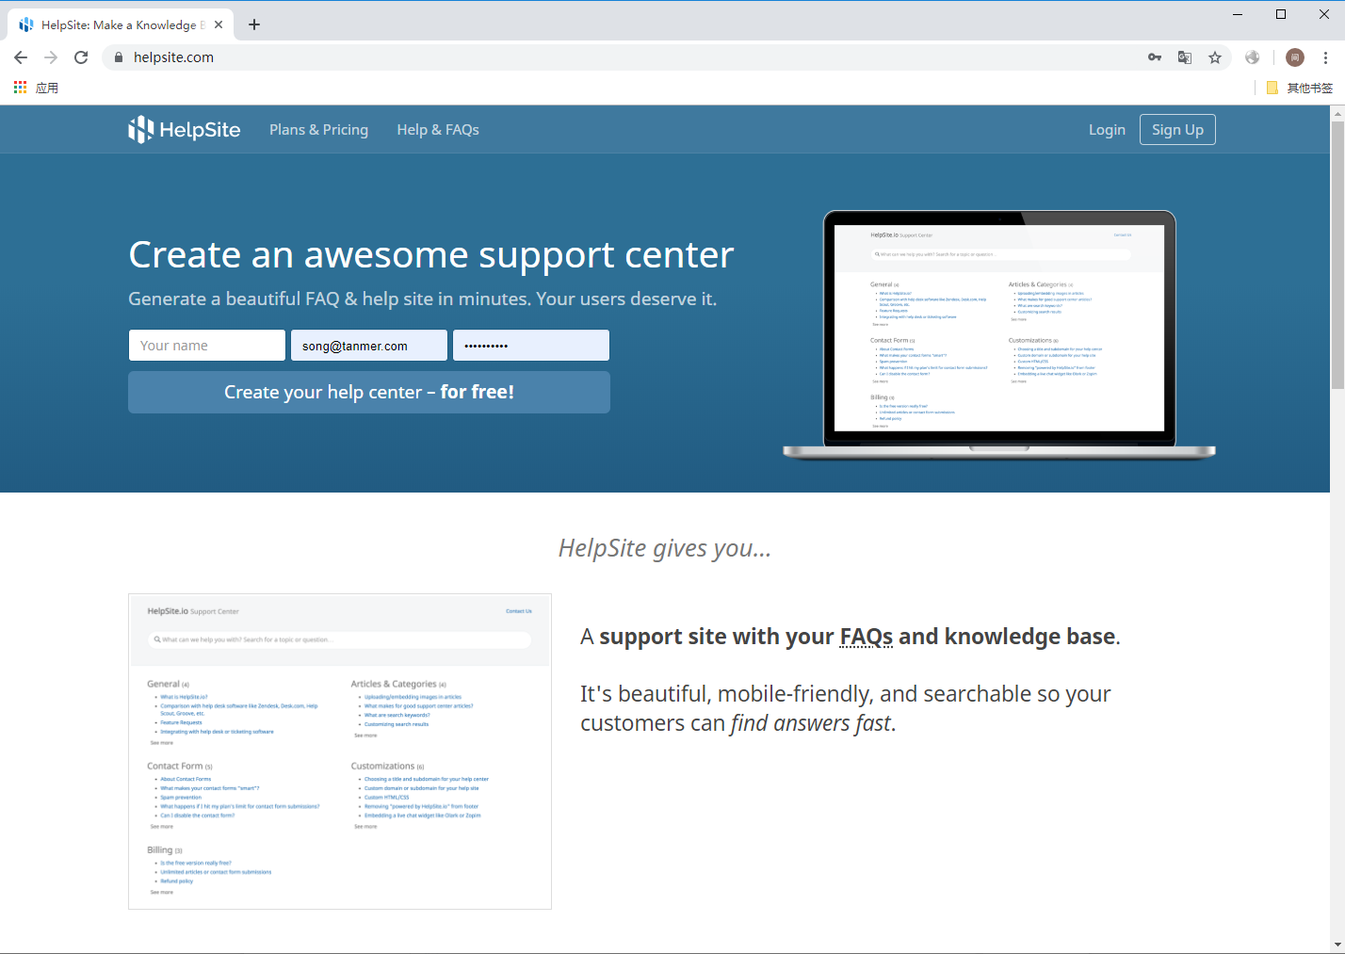
Task: Click the scrollbar up arrow
Action: click(x=1337, y=113)
